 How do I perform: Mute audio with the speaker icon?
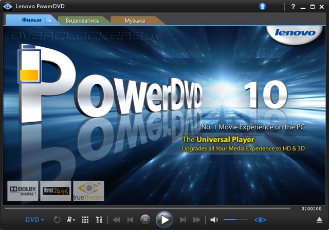[x=214, y=220]
